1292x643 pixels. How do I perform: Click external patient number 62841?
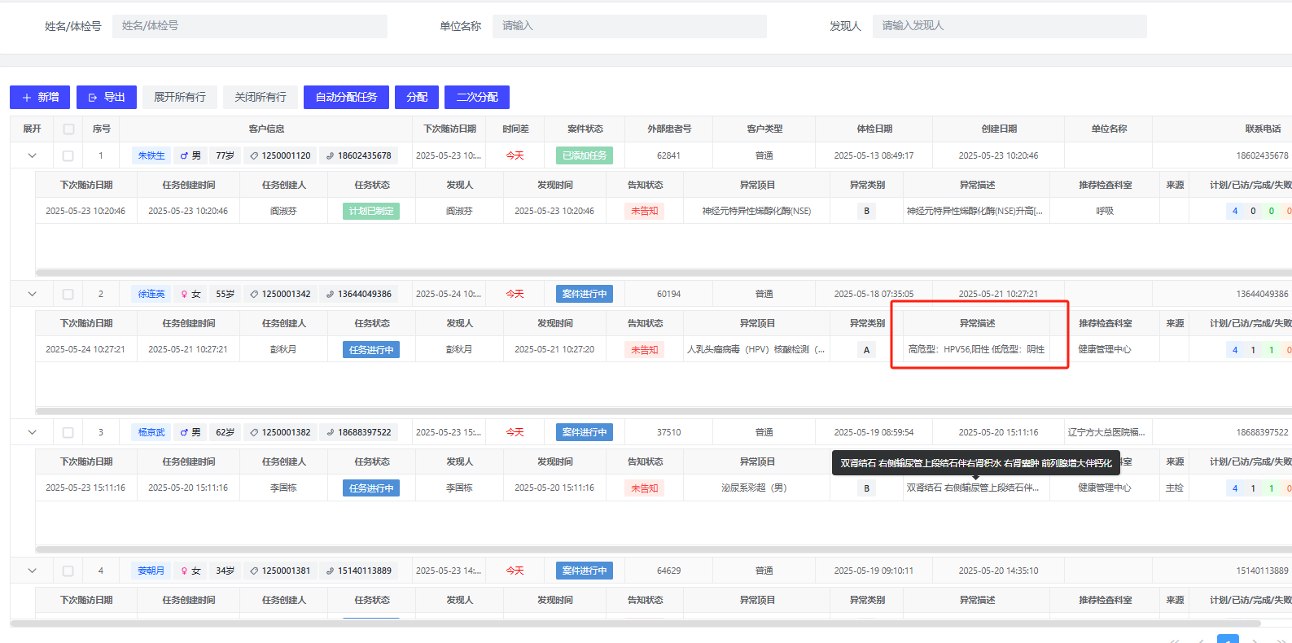point(669,155)
